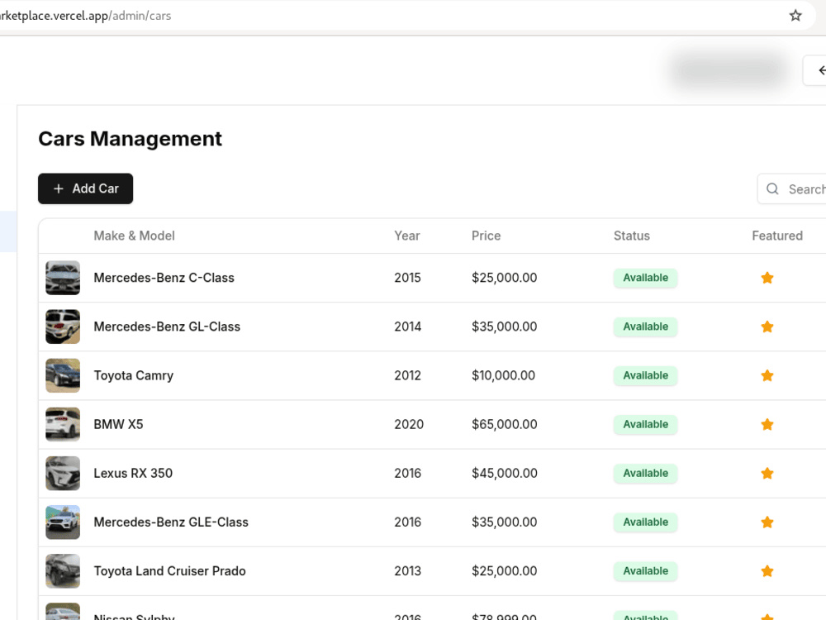Bookmark this page with the star icon
Image resolution: width=826 pixels, height=620 pixels.
pyautogui.click(x=795, y=15)
